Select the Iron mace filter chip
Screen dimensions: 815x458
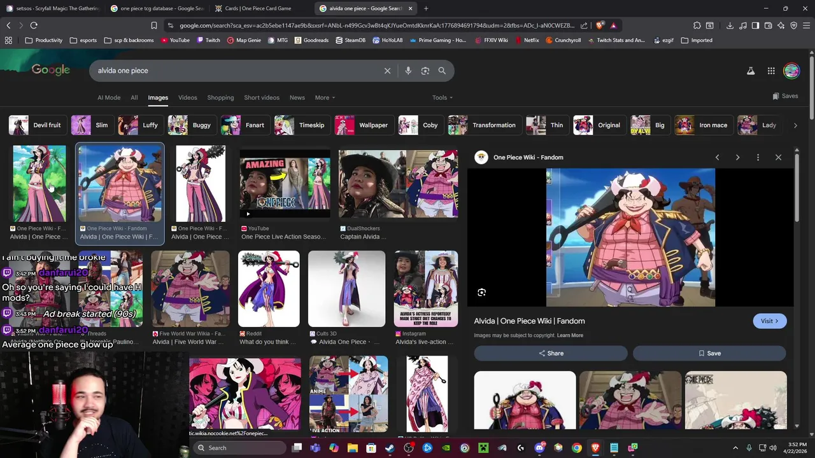tap(703, 125)
